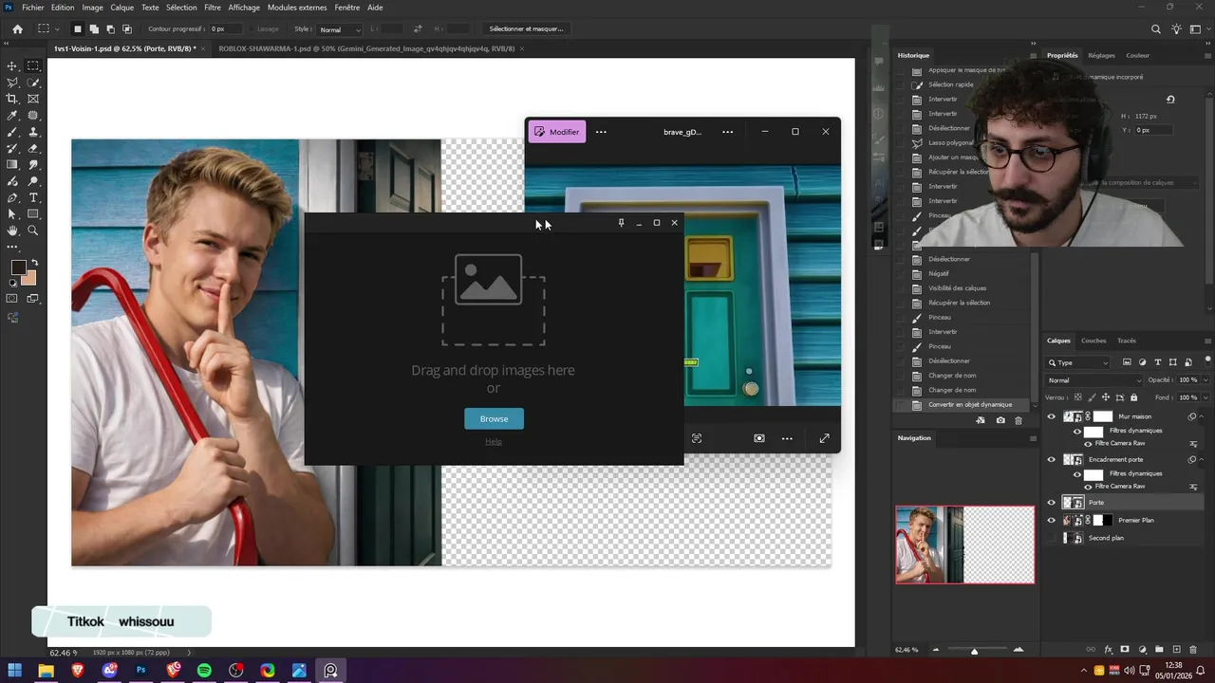1215x683 pixels.
Task: Click the Home icon in options bar
Action: pyautogui.click(x=17, y=28)
